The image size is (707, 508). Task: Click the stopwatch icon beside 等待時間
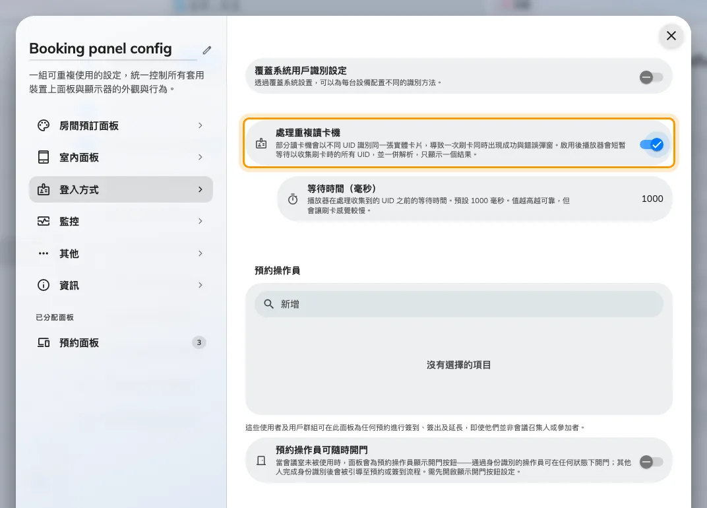[293, 199]
